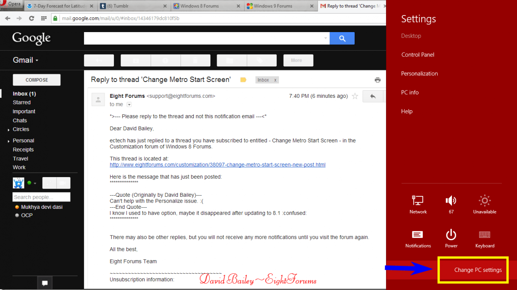517x290 pixels.
Task: Switch to the 7-Day Forecast tab
Action: [x=60, y=6]
